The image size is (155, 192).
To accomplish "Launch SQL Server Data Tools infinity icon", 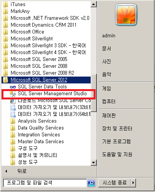I will click(x=13, y=87).
